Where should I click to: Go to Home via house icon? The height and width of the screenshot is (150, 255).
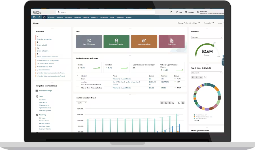coord(44,17)
